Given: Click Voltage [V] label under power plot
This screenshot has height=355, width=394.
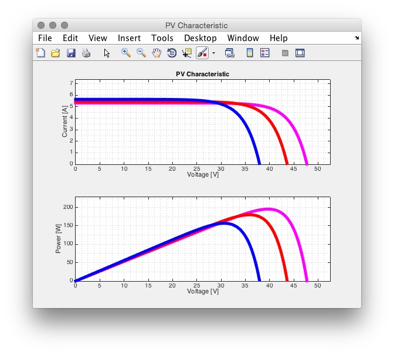Looking at the screenshot, I should 203,292.
